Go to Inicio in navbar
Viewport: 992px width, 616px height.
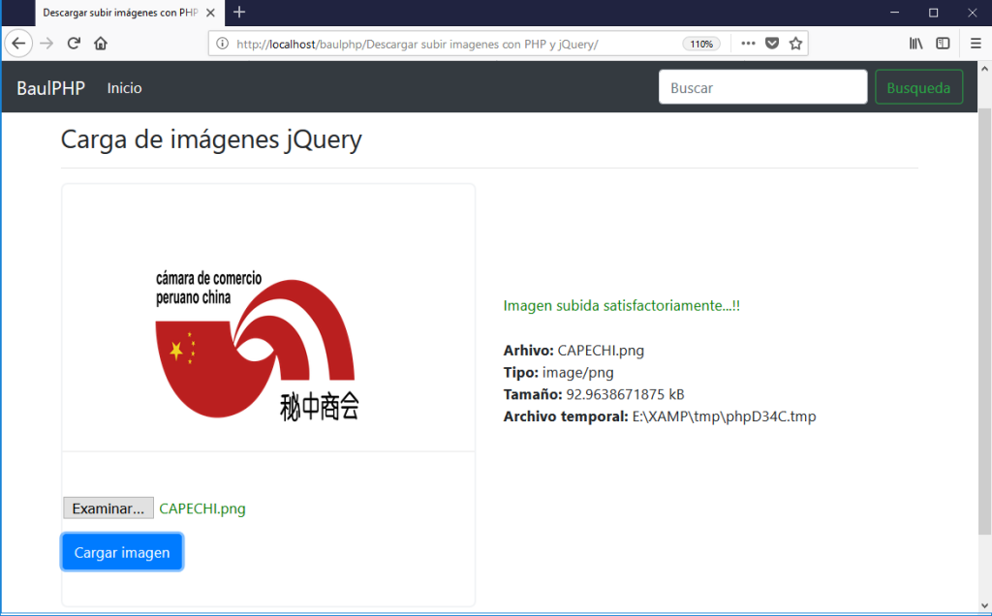point(124,88)
